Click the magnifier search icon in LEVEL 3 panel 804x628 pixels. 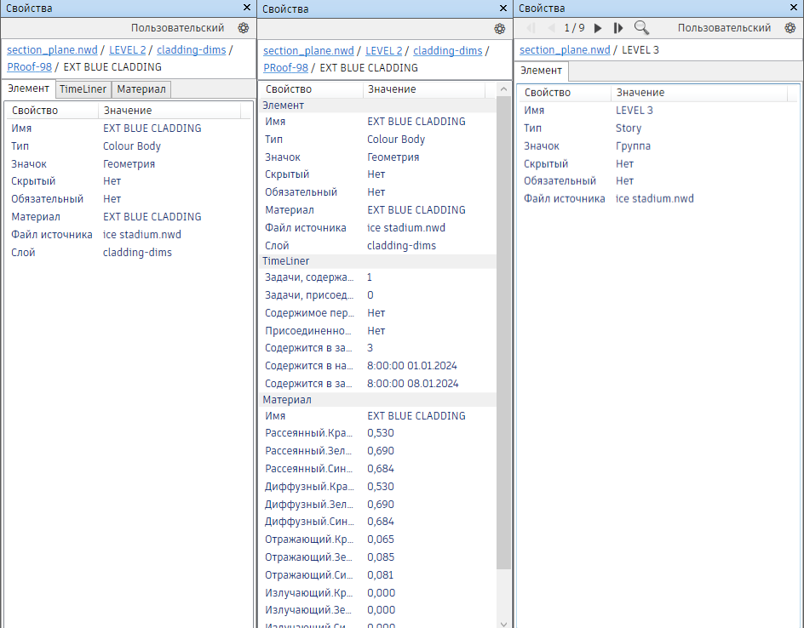click(641, 28)
